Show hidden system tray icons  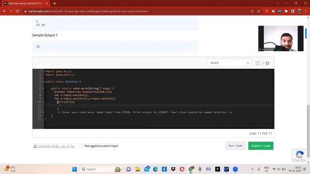point(252,169)
